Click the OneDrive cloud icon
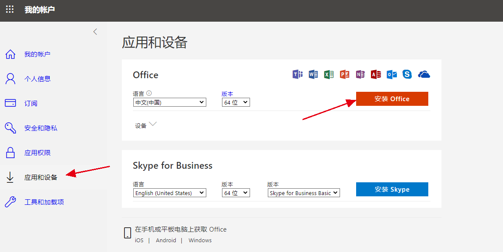The image size is (503, 252). [424, 74]
